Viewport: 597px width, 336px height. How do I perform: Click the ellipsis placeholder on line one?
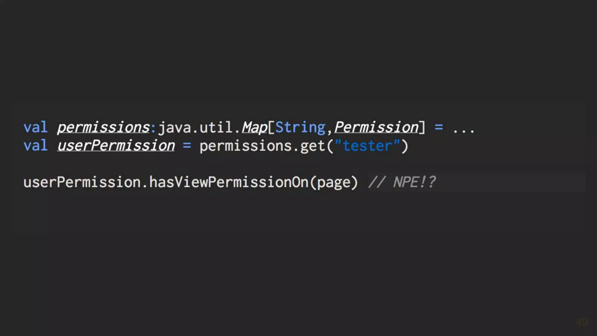coord(464,128)
